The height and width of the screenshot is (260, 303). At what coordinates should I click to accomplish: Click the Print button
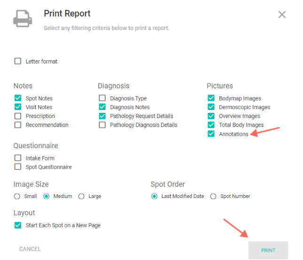pos(268,250)
